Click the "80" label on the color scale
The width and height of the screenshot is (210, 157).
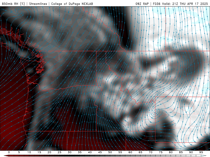click(x=171, y=152)
